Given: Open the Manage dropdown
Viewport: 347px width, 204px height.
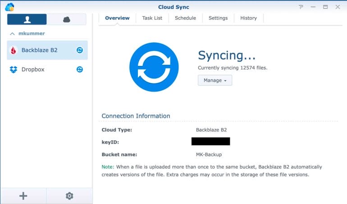Looking at the screenshot, I should pyautogui.click(x=215, y=80).
